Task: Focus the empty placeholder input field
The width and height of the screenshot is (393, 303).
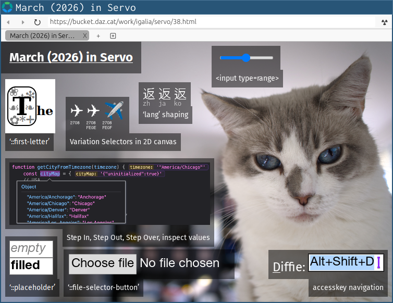Action: (x=31, y=248)
